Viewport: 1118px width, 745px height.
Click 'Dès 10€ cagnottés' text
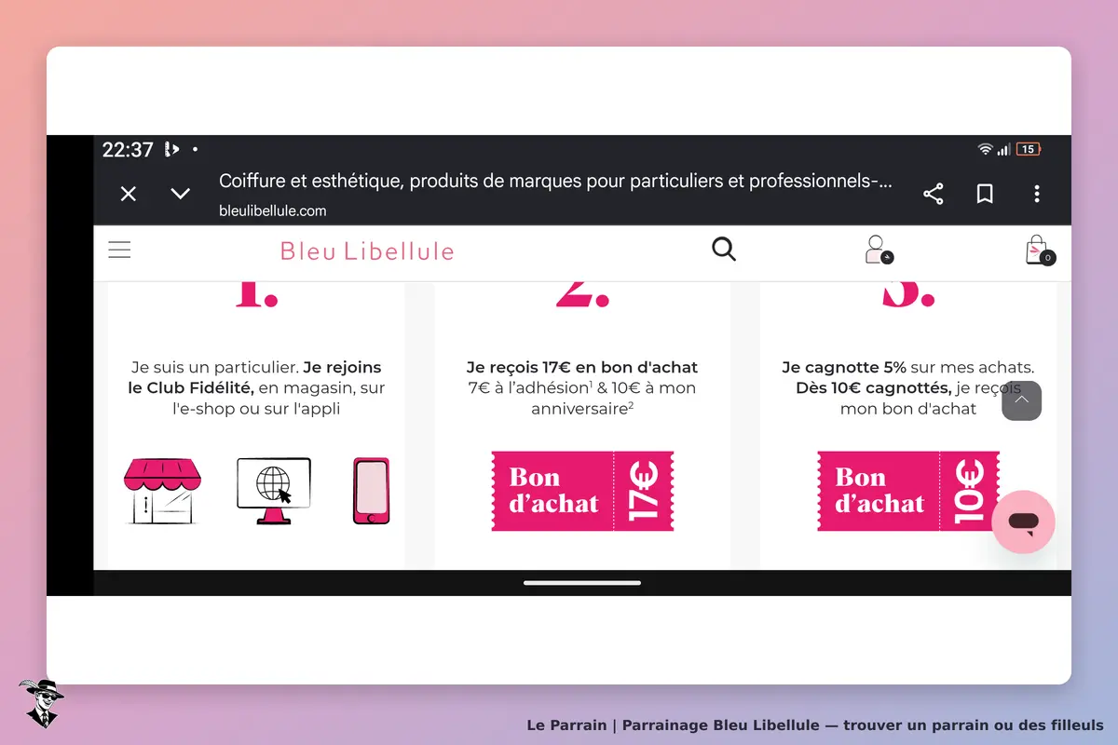pos(873,387)
